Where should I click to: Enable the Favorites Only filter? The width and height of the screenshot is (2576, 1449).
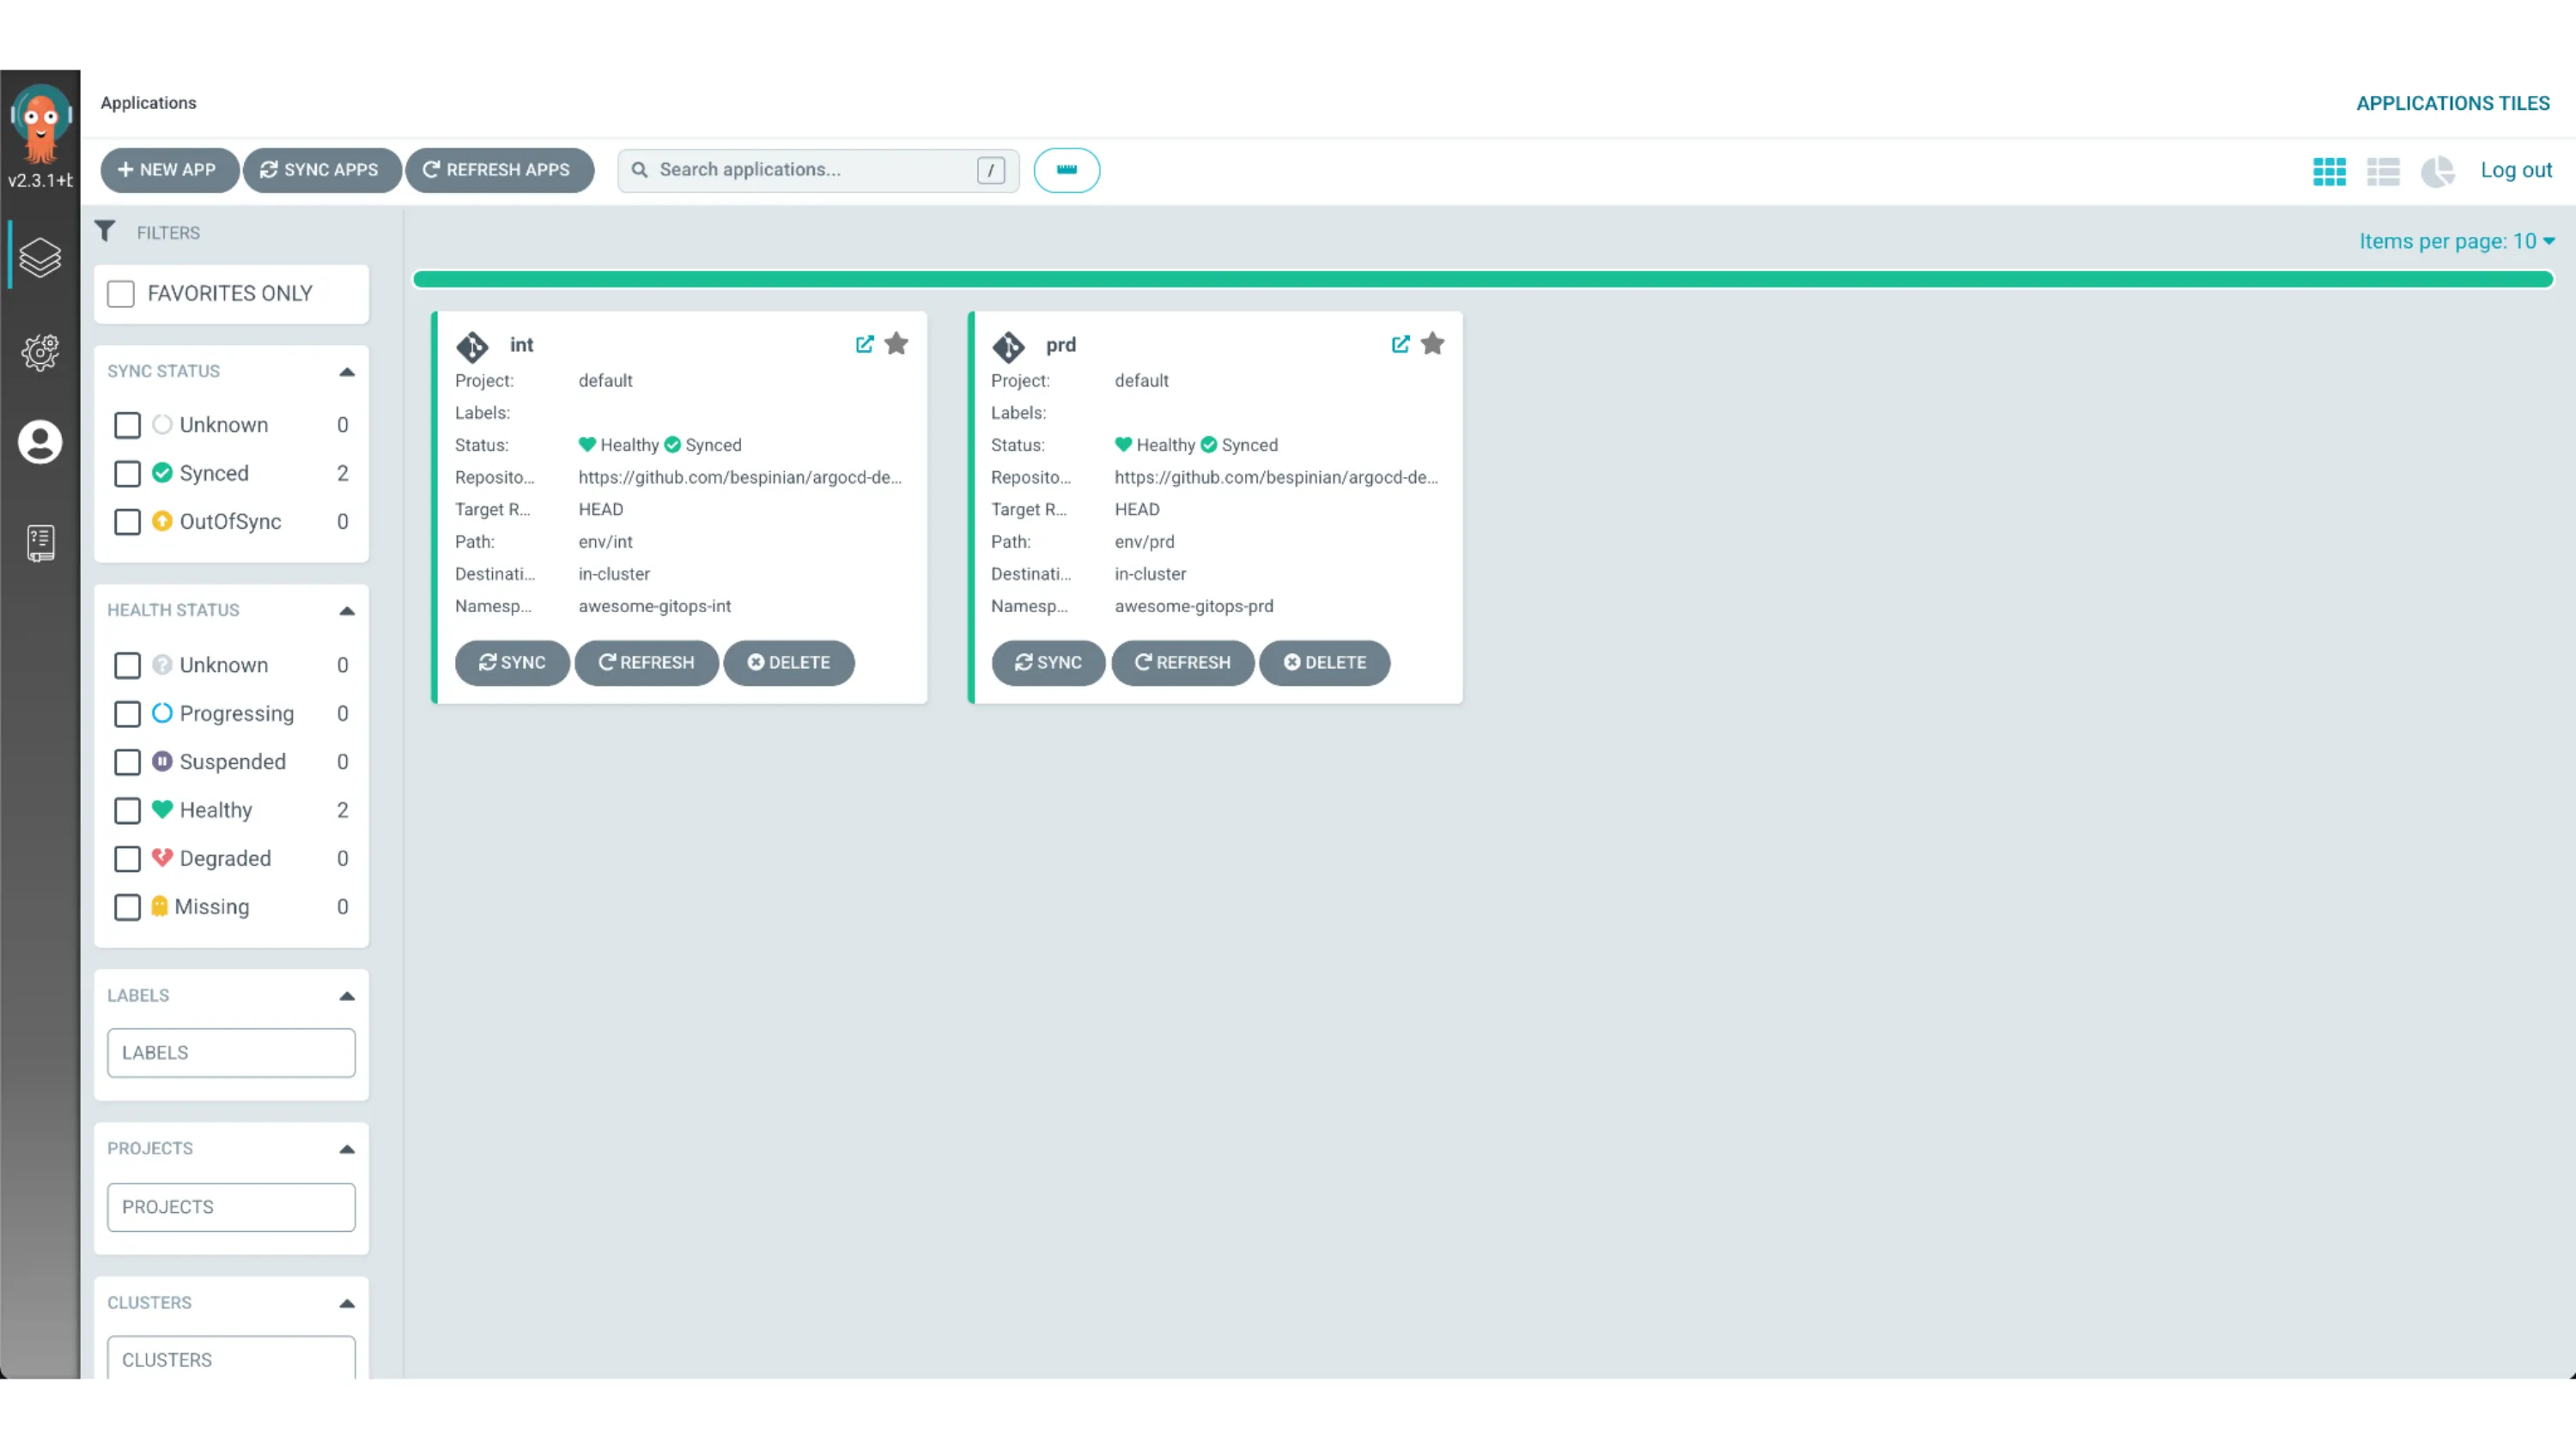pos(120,293)
